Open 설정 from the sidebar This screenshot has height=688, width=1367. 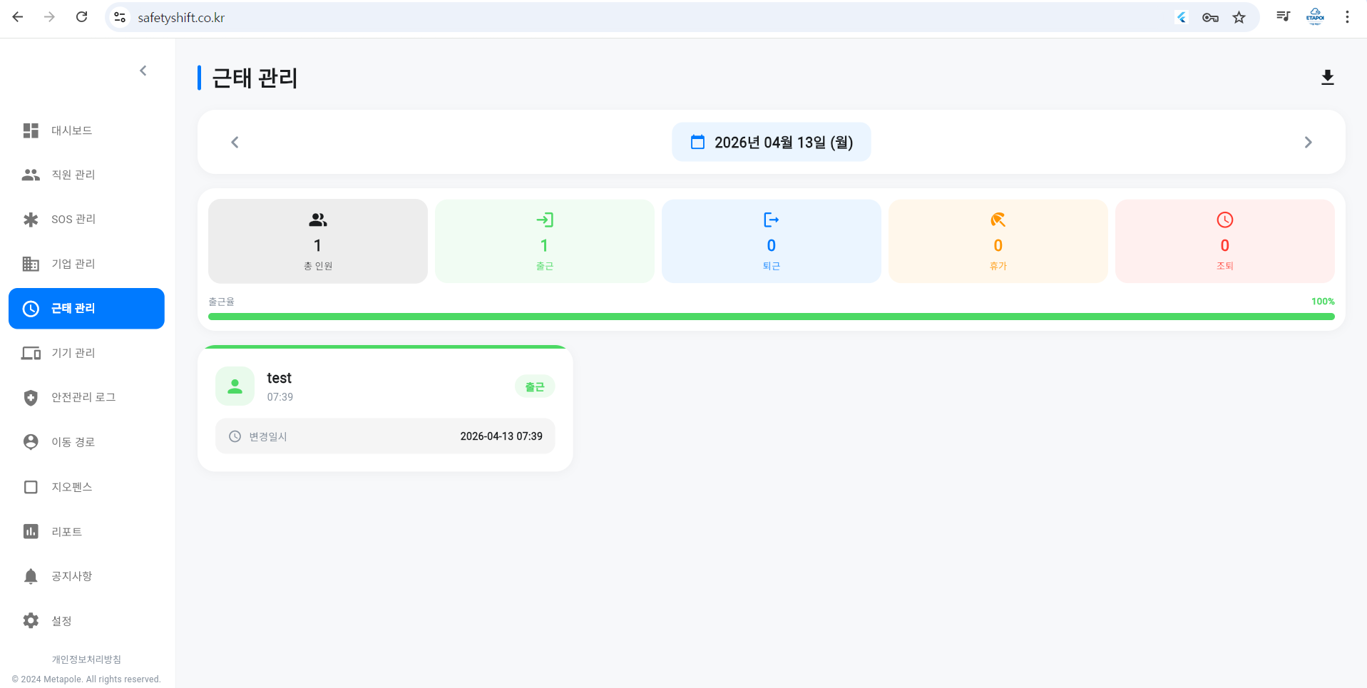click(x=61, y=621)
